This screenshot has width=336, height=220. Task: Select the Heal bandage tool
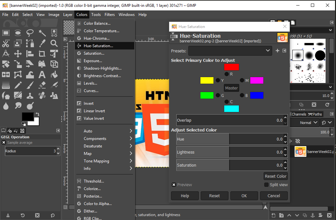pos(42,95)
